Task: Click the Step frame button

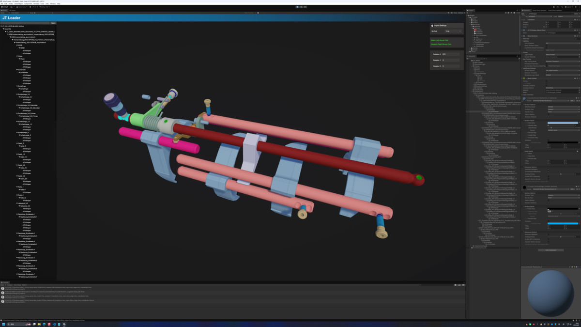Action: (305, 7)
